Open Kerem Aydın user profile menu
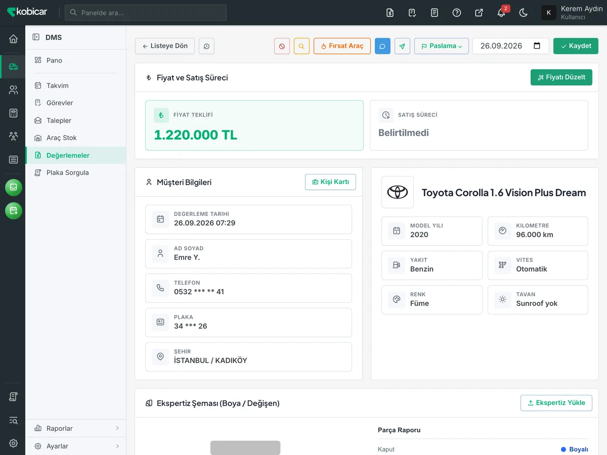607x455 pixels. click(x=571, y=13)
